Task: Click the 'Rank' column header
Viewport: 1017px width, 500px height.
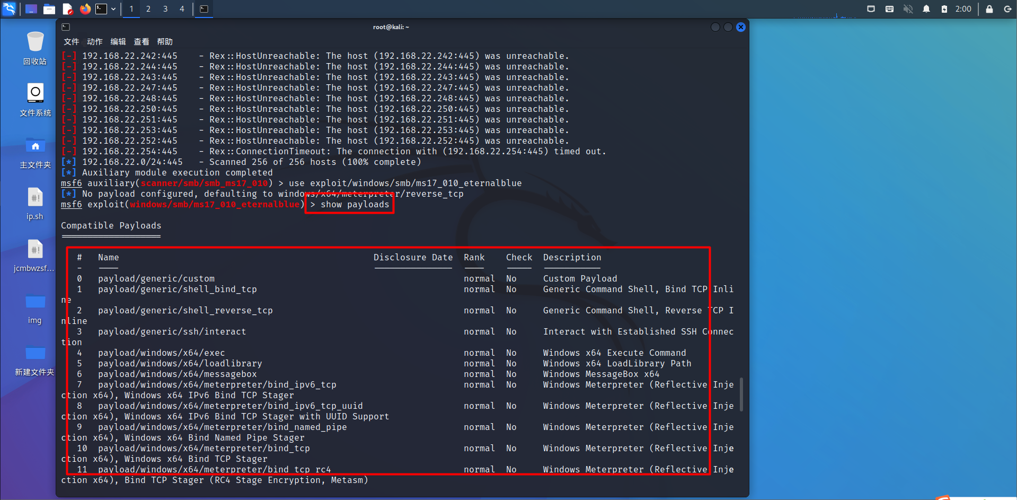Action: (474, 258)
